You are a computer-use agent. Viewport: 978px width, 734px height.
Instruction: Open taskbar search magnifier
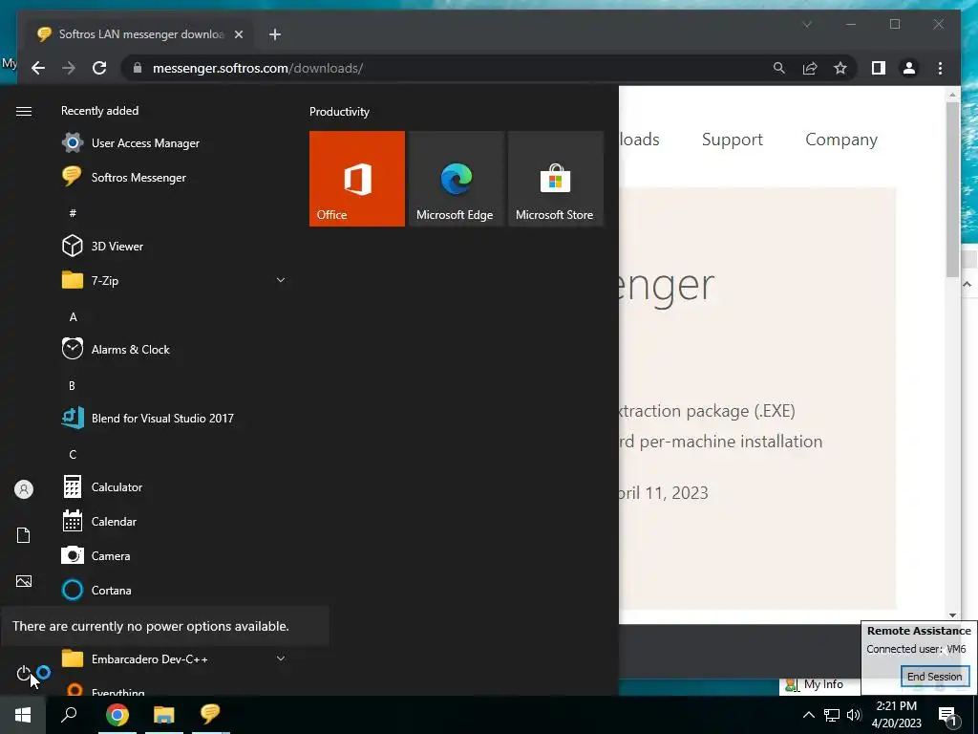pos(69,714)
